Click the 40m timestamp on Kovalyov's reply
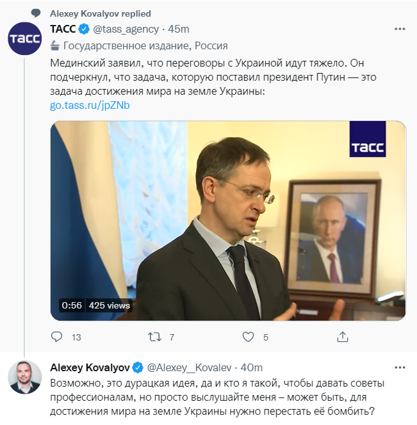This screenshot has height=425, width=417. (250, 368)
